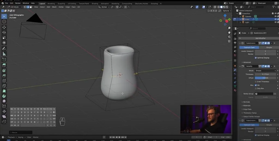Expand the Materials section
279x141 pixels.
click(247, 106)
